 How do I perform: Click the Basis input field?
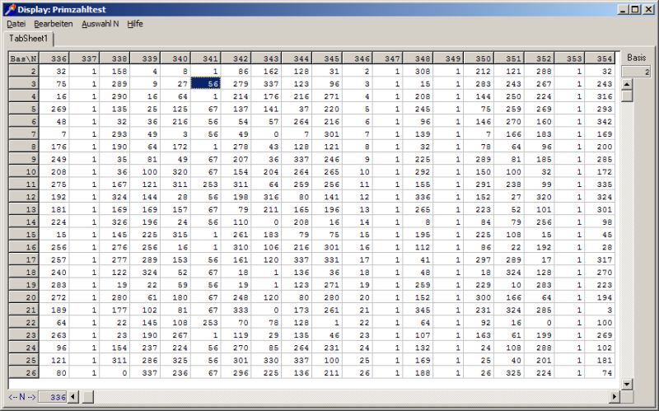click(636, 72)
